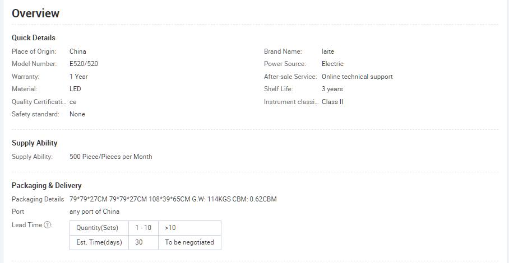Image resolution: width=509 pixels, height=263 pixels.
Task: Click the Lead Time help question-mark icon
Action: 48,225
